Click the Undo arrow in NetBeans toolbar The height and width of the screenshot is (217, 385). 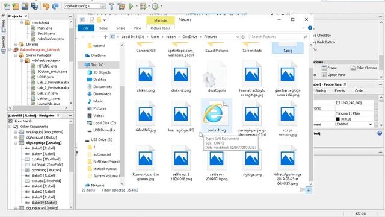click(46, 6)
